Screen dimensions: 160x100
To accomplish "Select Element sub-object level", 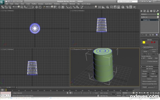I will tap(154, 42).
